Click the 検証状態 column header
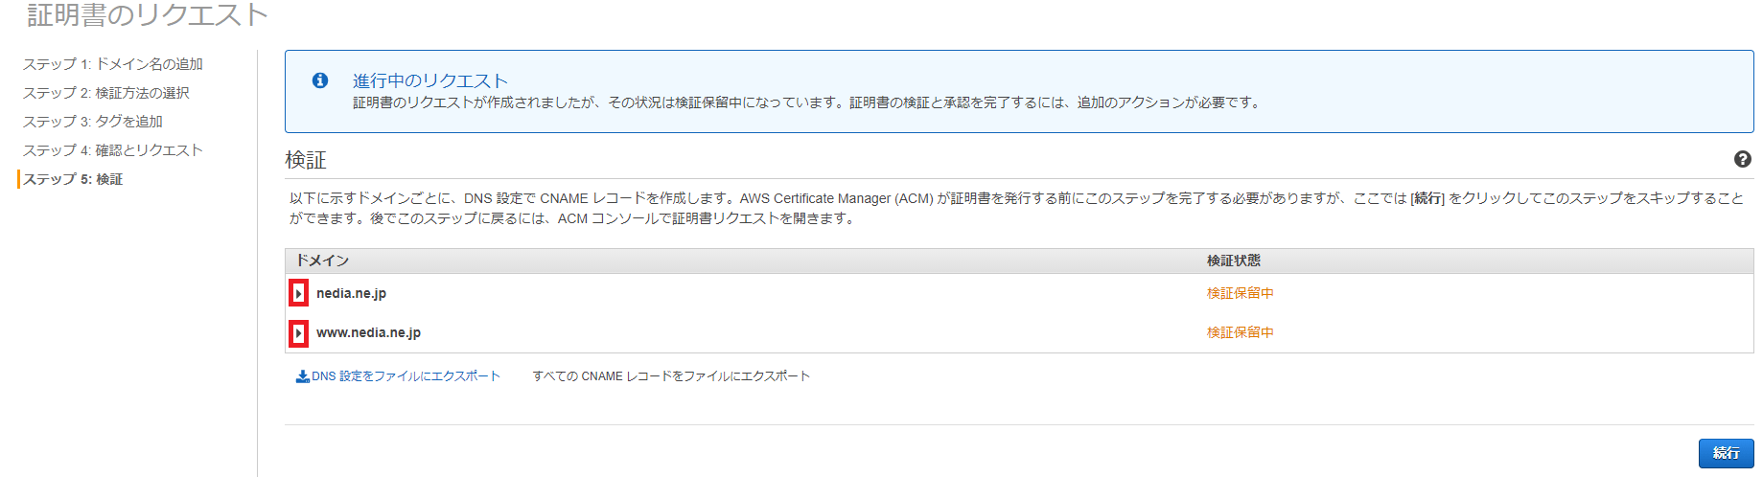 (x=1234, y=261)
